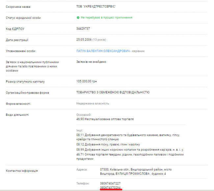Click activity 08.12 Добування піску, гравію
This screenshot has width=214, height=191.
(x=108, y=145)
